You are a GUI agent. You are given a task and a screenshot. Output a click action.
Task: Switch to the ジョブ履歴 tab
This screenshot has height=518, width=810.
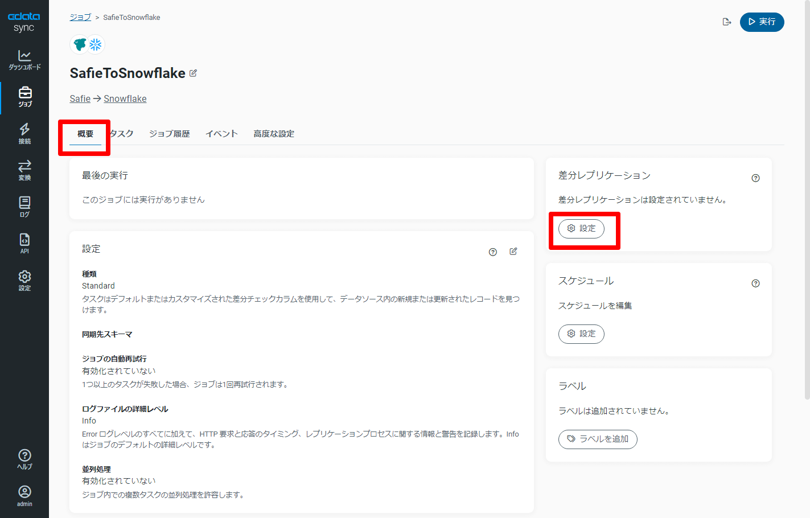[x=170, y=134]
